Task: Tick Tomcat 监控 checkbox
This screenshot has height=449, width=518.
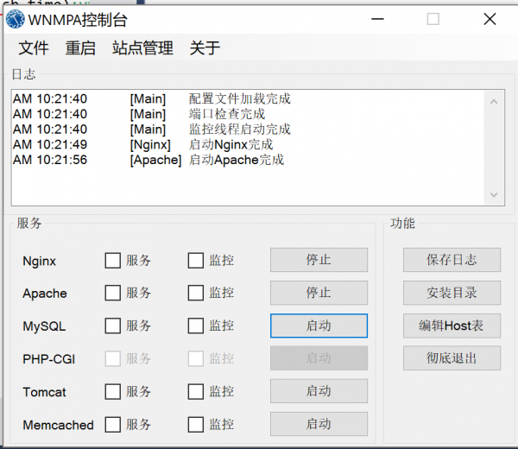Action: [196, 391]
